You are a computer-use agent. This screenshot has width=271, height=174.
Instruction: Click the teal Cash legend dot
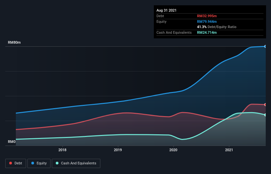tap(57, 163)
